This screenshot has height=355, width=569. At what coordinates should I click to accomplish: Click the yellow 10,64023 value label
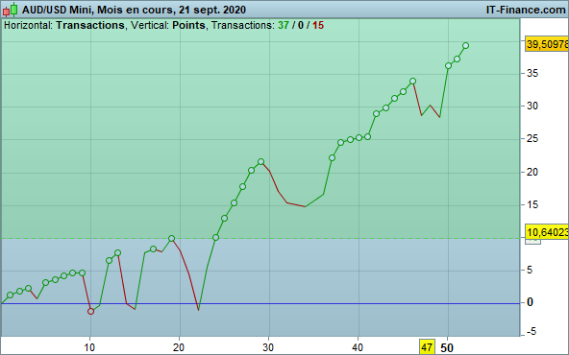[x=547, y=232]
